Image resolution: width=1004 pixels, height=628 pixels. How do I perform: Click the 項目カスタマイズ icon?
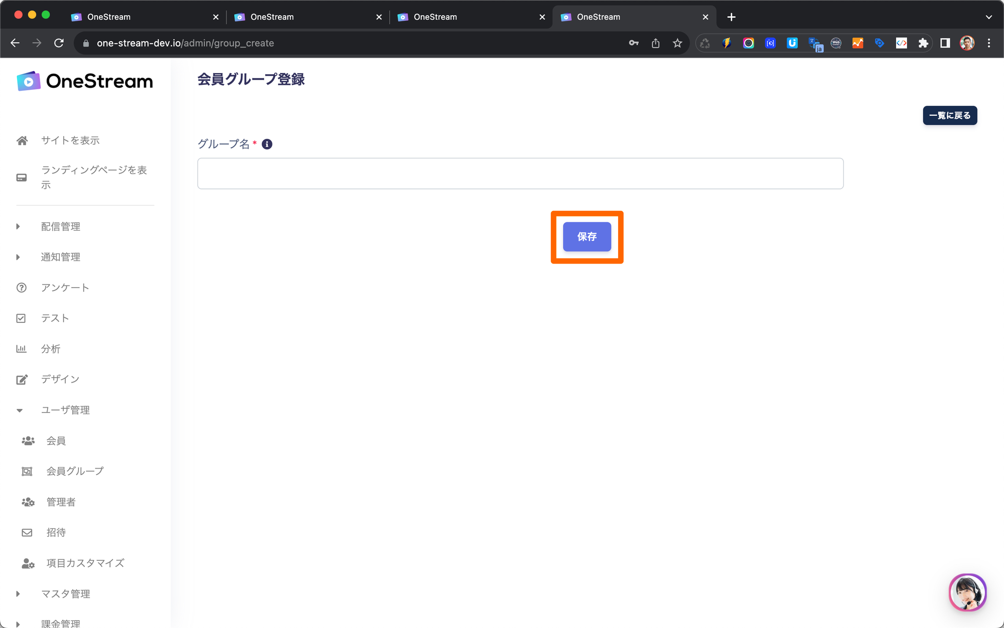coord(28,563)
